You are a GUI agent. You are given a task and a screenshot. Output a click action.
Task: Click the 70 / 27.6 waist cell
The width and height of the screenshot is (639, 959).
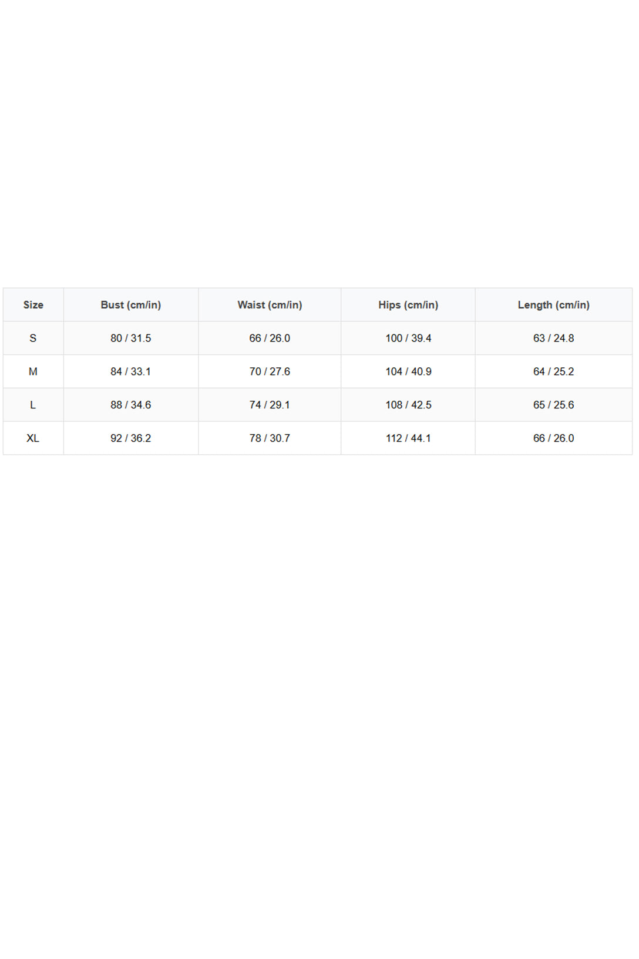tap(270, 371)
